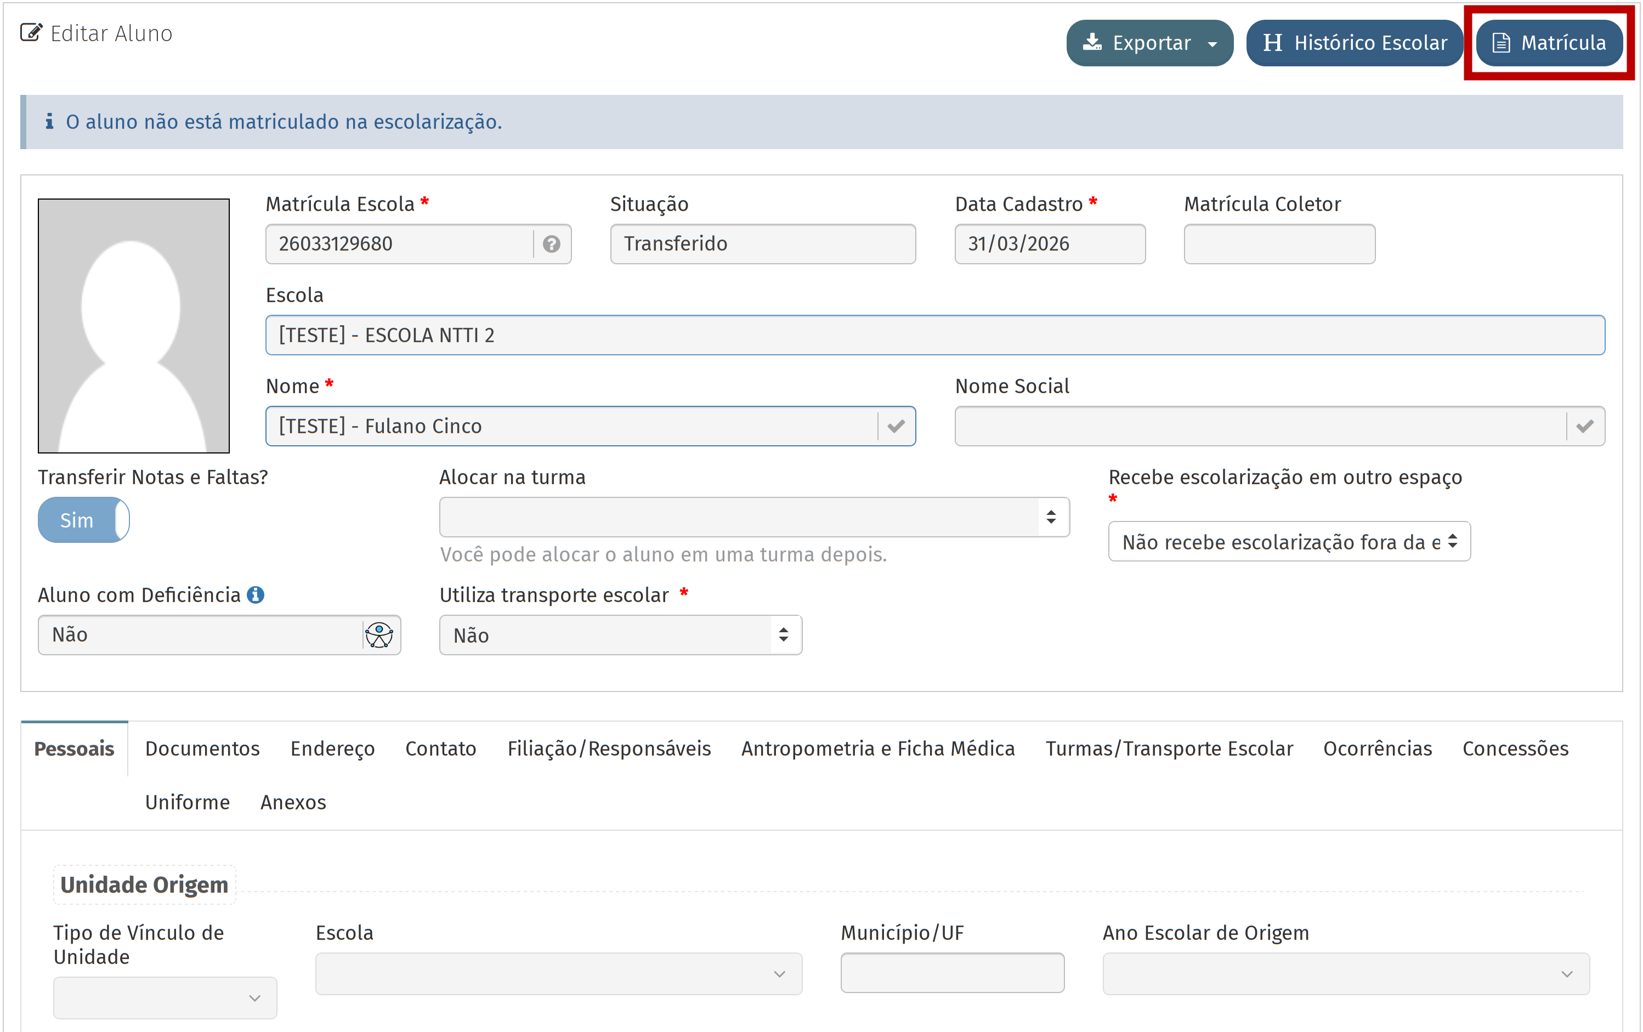
Task: Click the info icon in the blue alert banner
Action: tap(49, 121)
